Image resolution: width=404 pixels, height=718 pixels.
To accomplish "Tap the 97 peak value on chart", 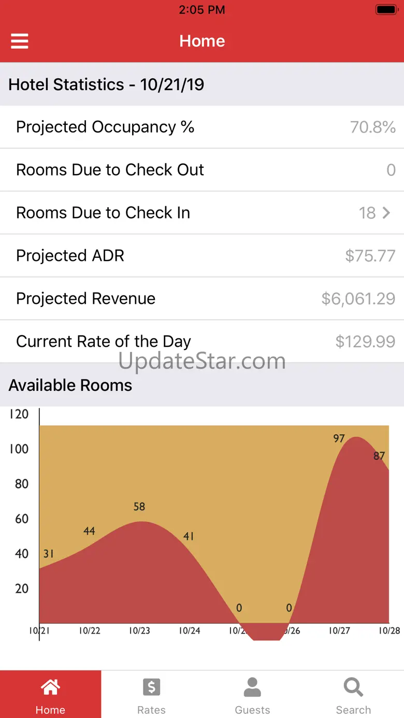I will [x=339, y=439].
